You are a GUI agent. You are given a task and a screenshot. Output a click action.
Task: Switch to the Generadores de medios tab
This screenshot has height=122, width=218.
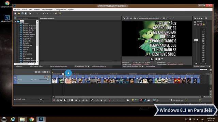point(59,66)
